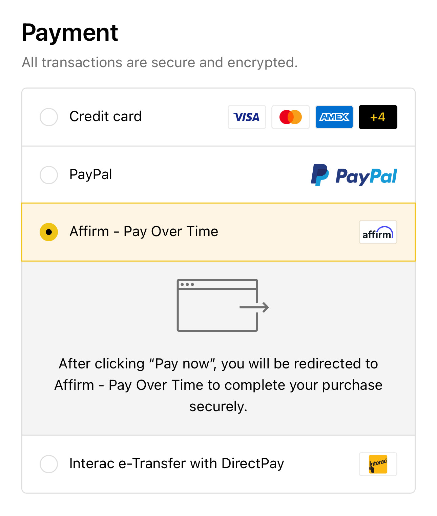
Task: Click the PayPal logo
Action: pyautogui.click(x=354, y=175)
